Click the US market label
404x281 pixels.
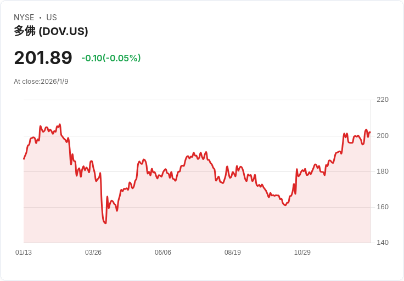tap(52, 18)
